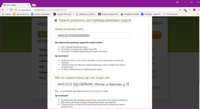Viewport: 200px width, 109px height.
Task: Click the 'Номер расчетного счета' input field
Action: (93, 35)
